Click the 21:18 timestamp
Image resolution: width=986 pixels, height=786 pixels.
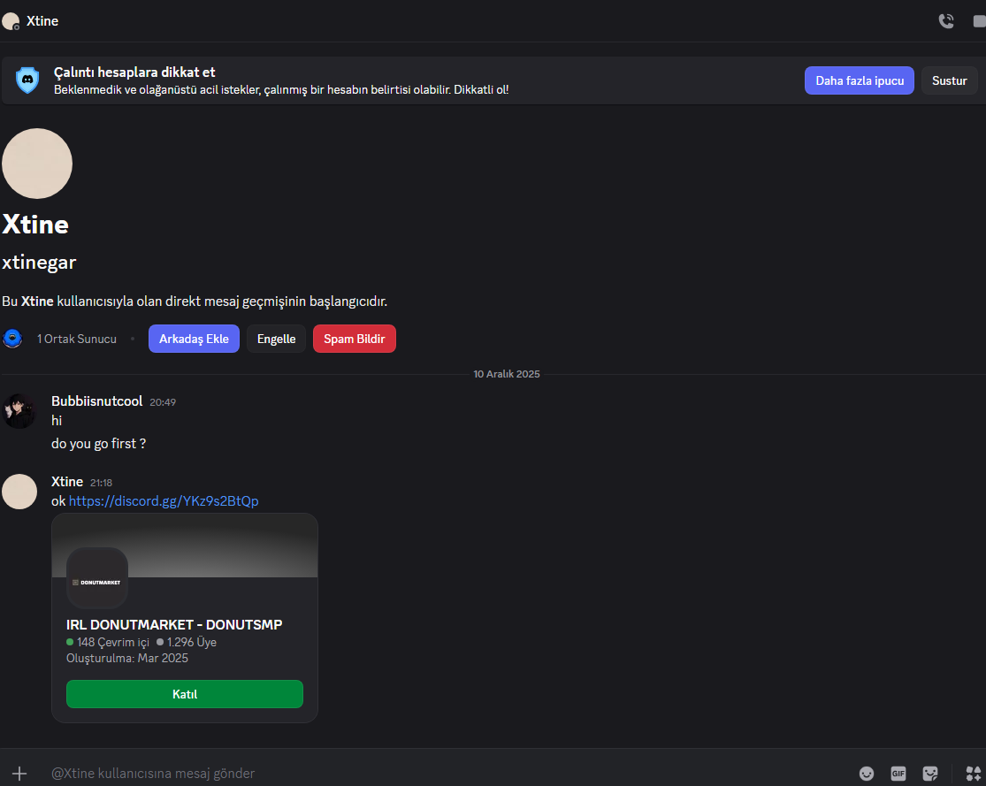coord(101,483)
